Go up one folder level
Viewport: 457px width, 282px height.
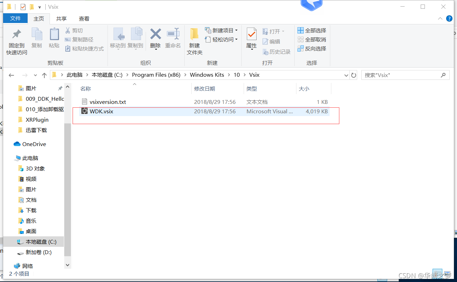[x=44, y=75]
